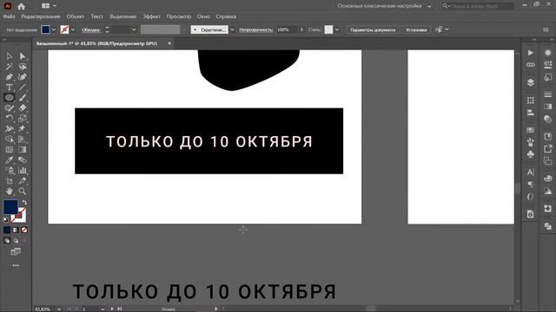The width and height of the screenshot is (556, 312).
Task: Expand opacity slider arrow
Action: pyautogui.click(x=301, y=29)
